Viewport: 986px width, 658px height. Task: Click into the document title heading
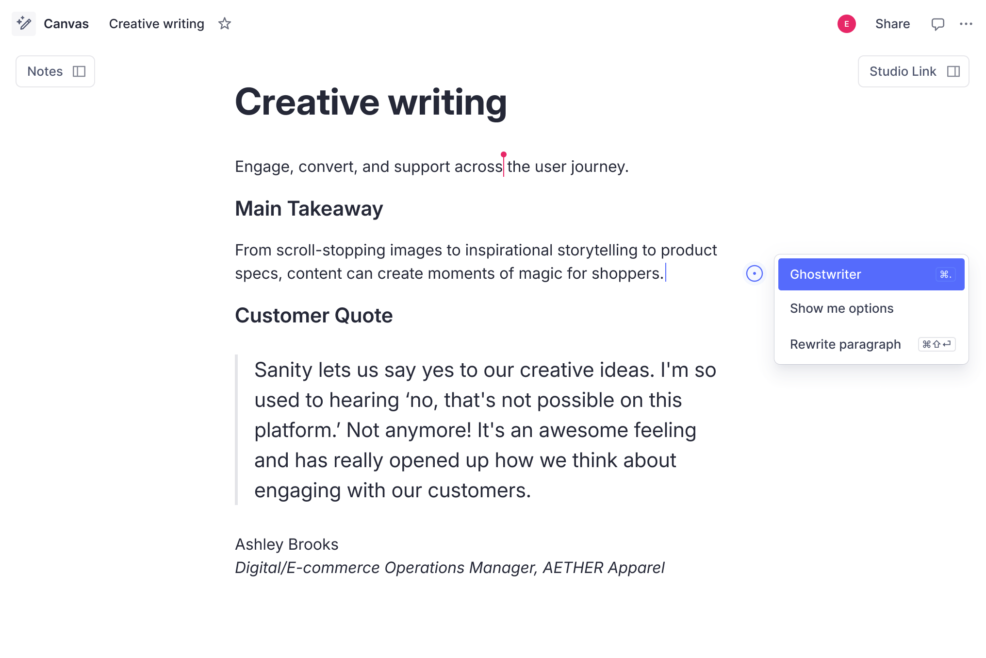click(x=371, y=102)
